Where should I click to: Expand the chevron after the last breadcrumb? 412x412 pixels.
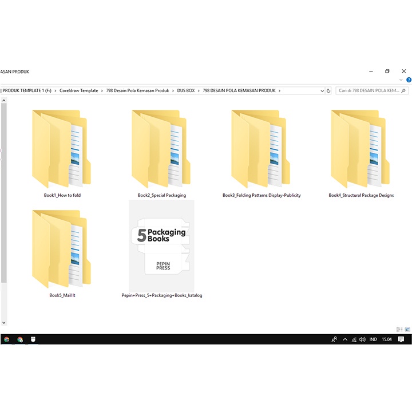[280, 91]
